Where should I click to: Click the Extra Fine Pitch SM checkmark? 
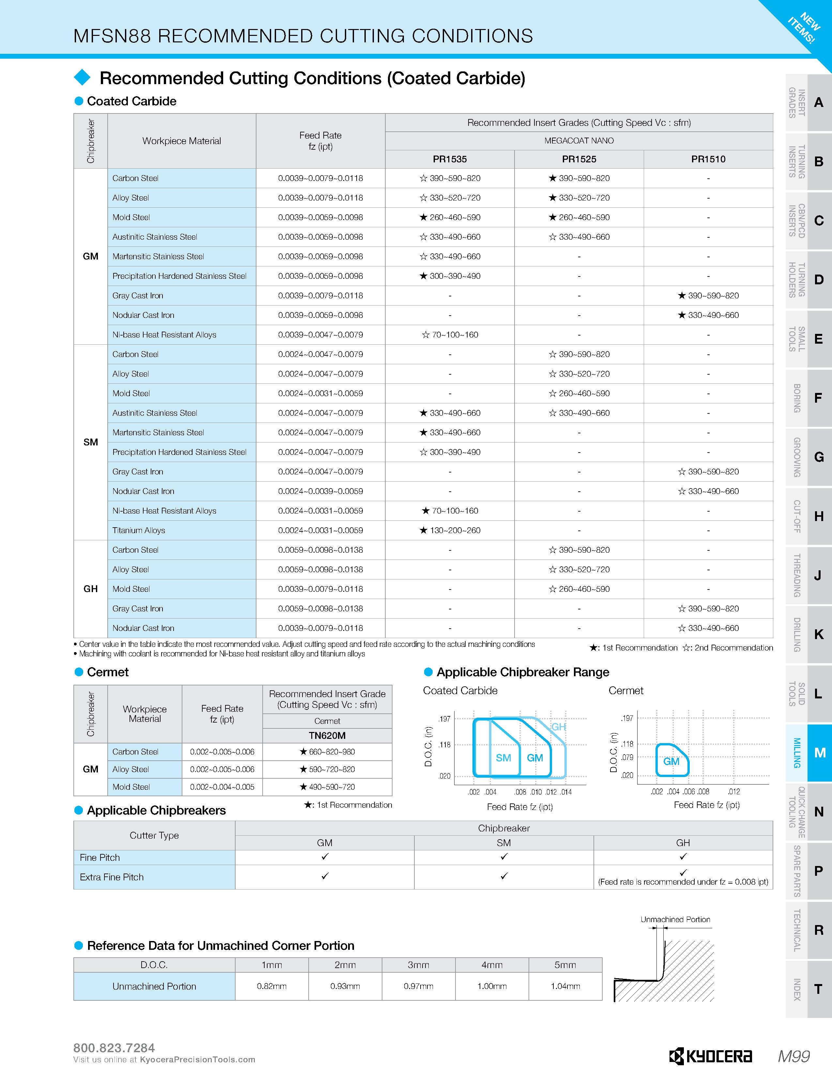pyautogui.click(x=504, y=876)
